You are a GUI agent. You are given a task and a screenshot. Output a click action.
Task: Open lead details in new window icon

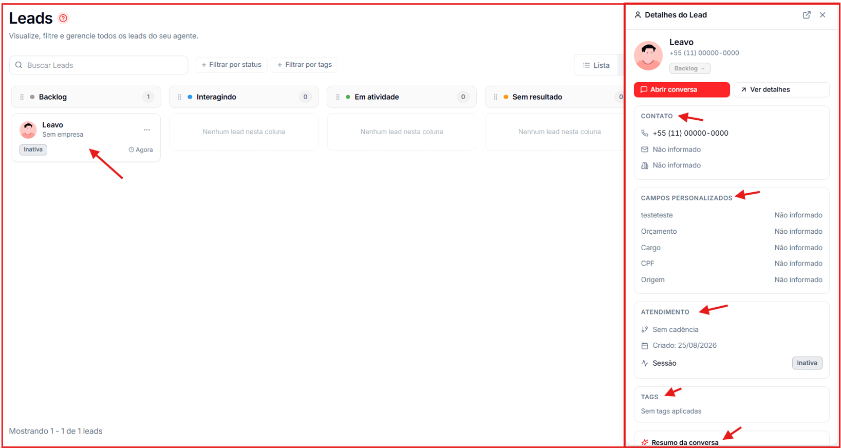point(807,15)
